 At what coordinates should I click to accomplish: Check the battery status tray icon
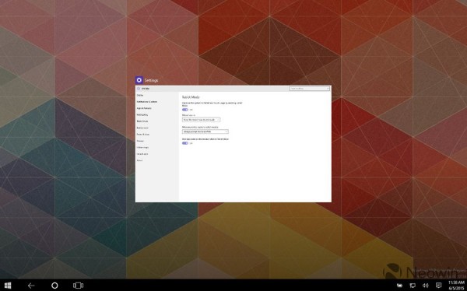(400, 286)
